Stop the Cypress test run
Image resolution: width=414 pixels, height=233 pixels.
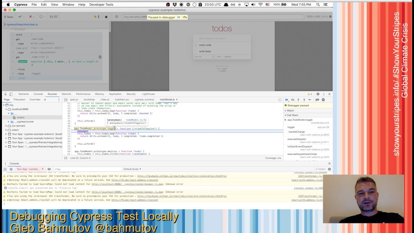pos(106,17)
